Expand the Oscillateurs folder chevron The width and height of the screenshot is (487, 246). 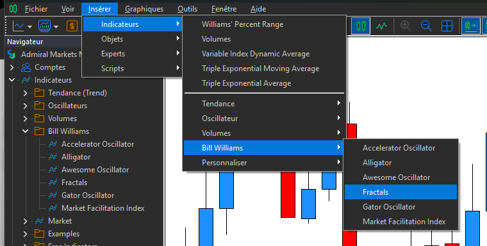pyautogui.click(x=26, y=106)
